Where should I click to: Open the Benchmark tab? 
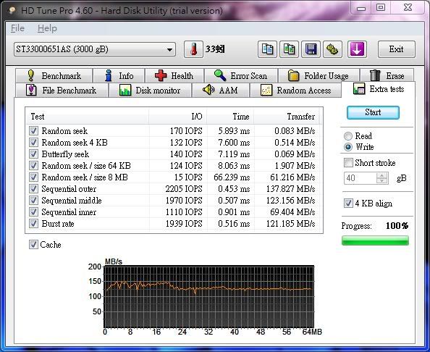54,75
